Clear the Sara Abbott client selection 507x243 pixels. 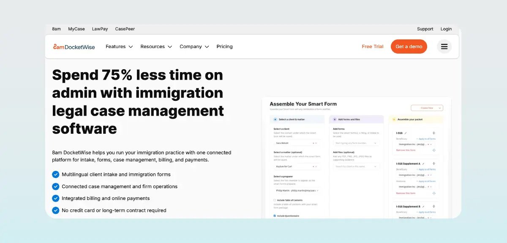pos(313,143)
